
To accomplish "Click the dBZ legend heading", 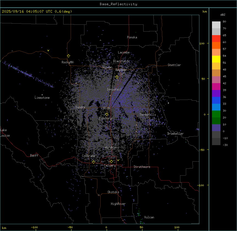I will [x=223, y=15].
